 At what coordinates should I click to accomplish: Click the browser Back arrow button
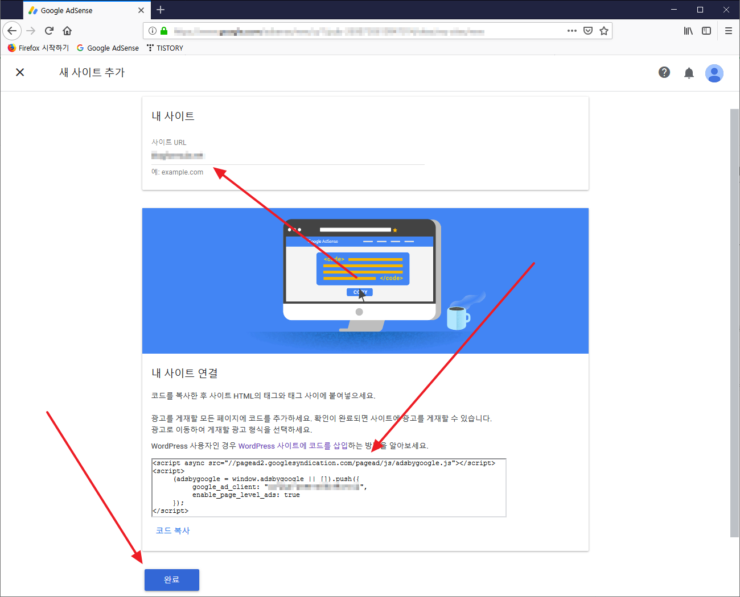[x=12, y=31]
